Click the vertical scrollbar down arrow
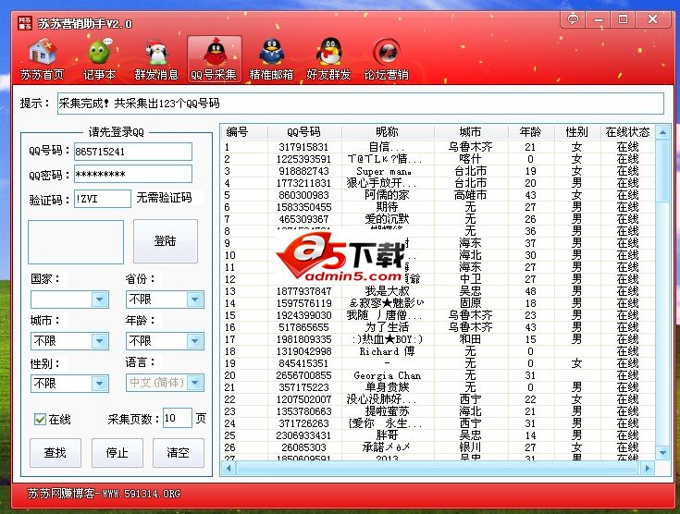The width and height of the screenshot is (680, 514). pos(662,453)
